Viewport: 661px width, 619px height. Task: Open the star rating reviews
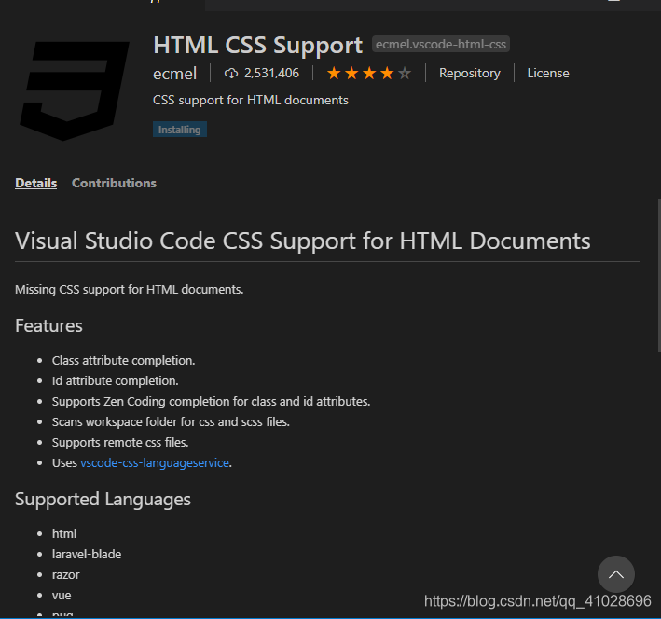pyautogui.click(x=369, y=74)
